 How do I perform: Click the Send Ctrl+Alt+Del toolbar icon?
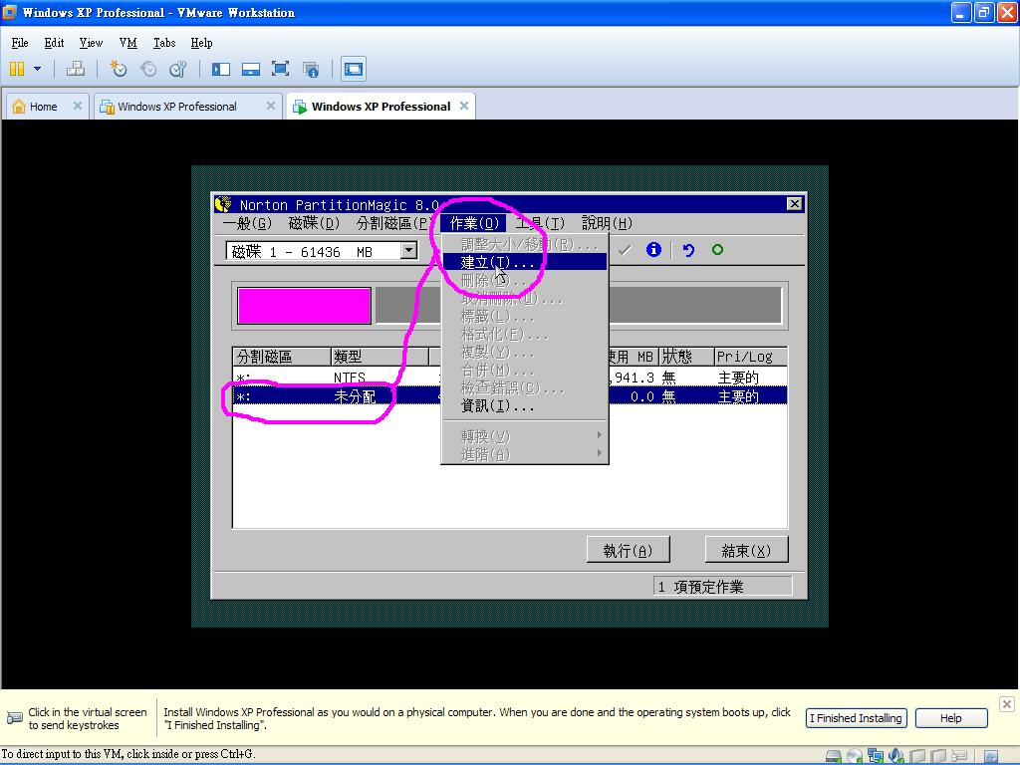point(76,69)
